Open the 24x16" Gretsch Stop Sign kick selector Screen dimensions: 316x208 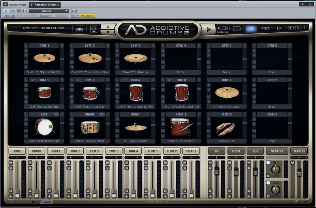(44, 141)
